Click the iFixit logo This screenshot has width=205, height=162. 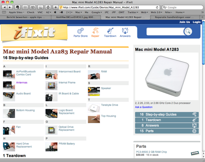34,32
